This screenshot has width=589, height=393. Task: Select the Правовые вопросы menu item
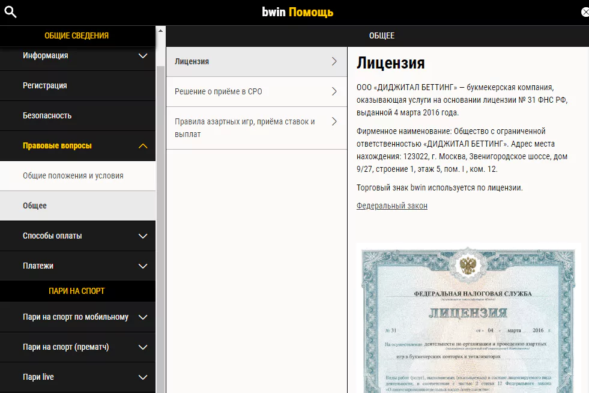click(78, 146)
